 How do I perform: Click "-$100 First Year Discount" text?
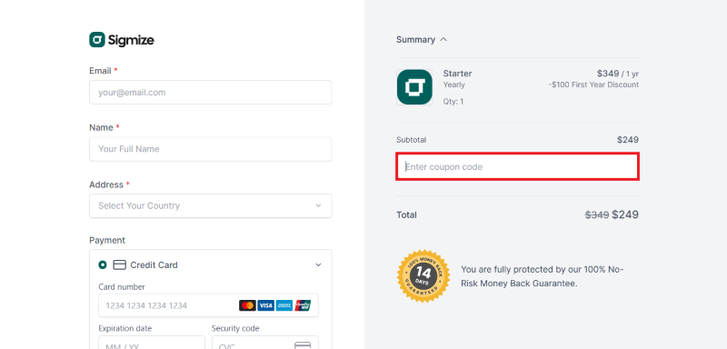pos(593,85)
